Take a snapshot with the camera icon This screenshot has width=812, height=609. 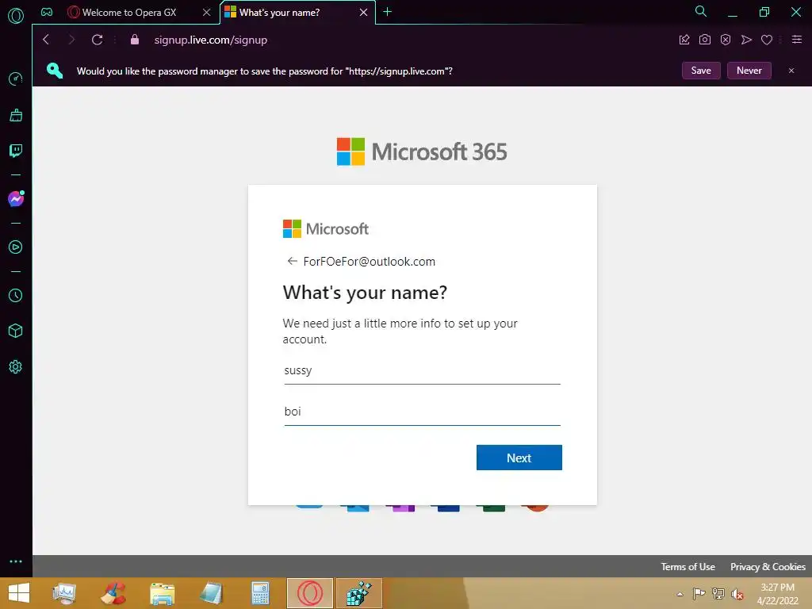[705, 40]
